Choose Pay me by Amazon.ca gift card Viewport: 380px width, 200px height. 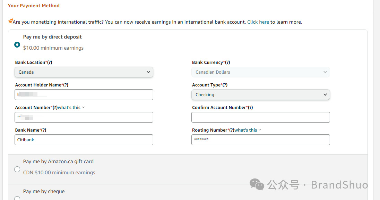pos(17,169)
